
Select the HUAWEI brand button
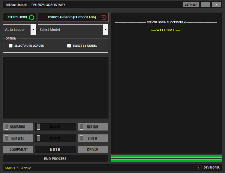18,138
